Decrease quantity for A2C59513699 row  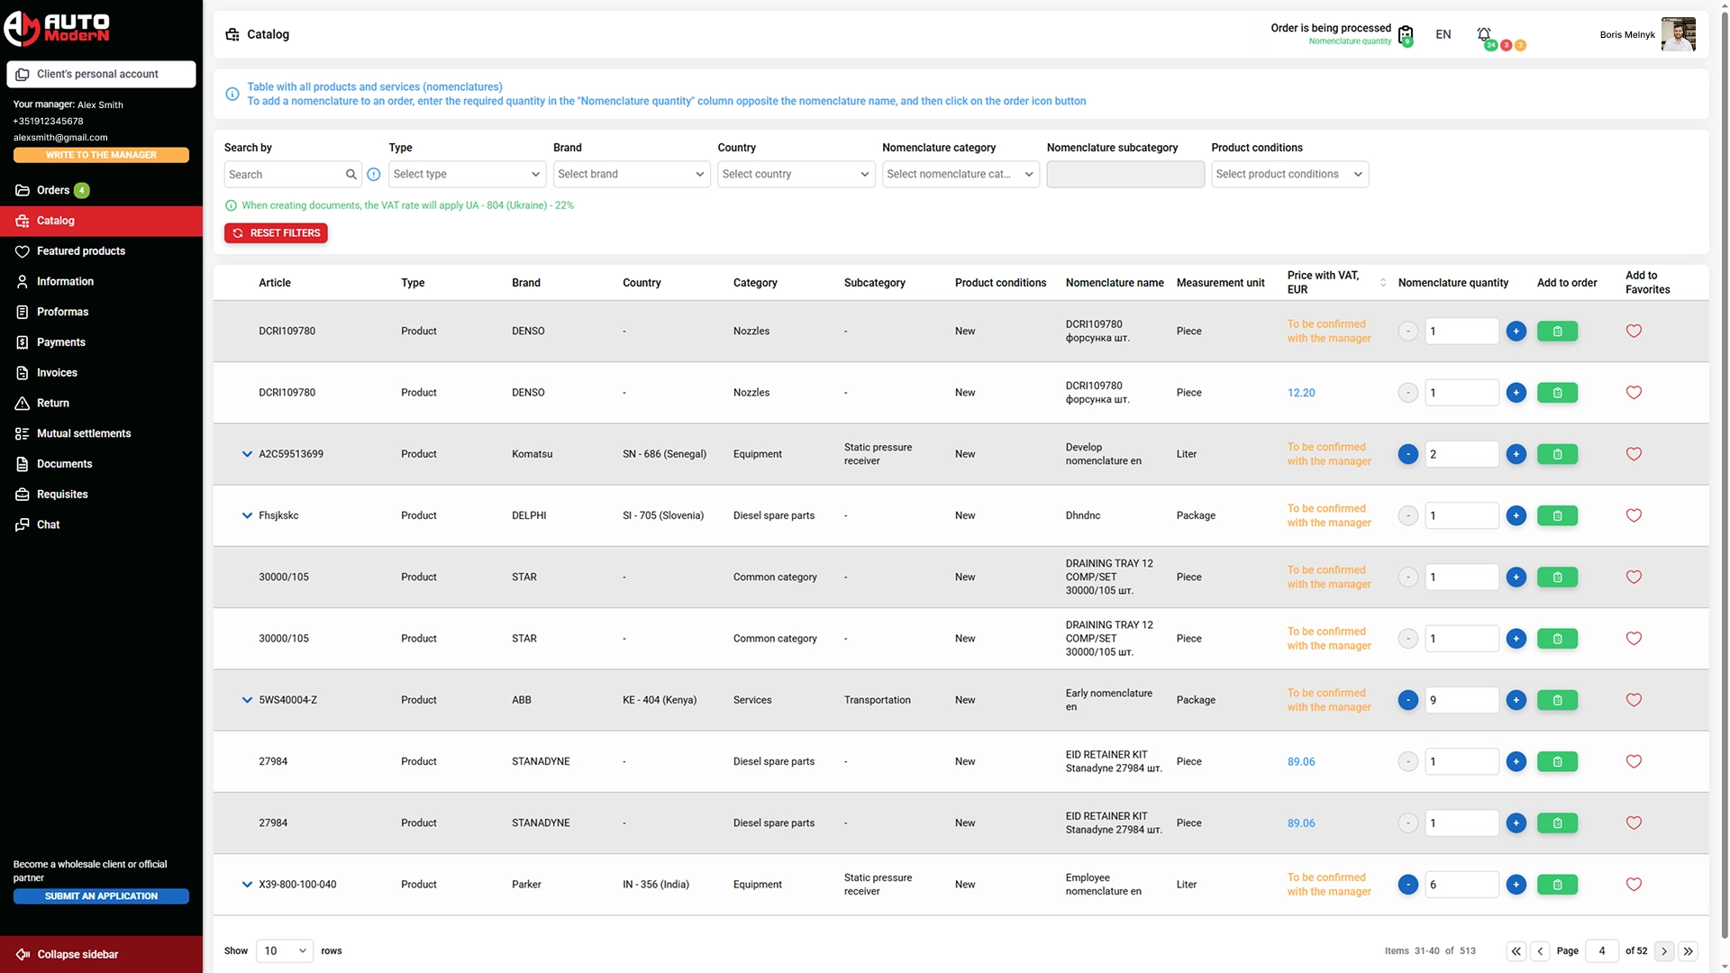(1407, 454)
